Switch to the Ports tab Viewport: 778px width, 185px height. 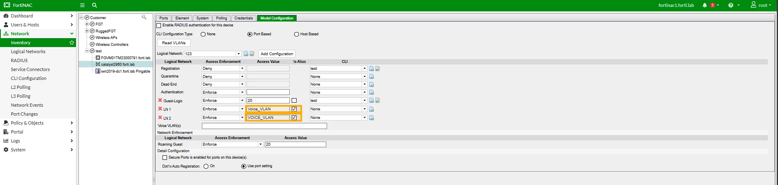coord(164,18)
